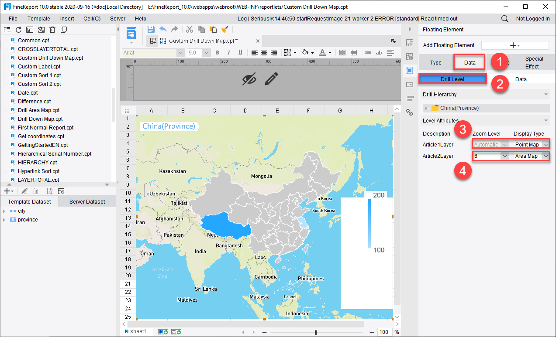Screen dimensions: 556x337
Task: Open the File menu
Action: 13,19
